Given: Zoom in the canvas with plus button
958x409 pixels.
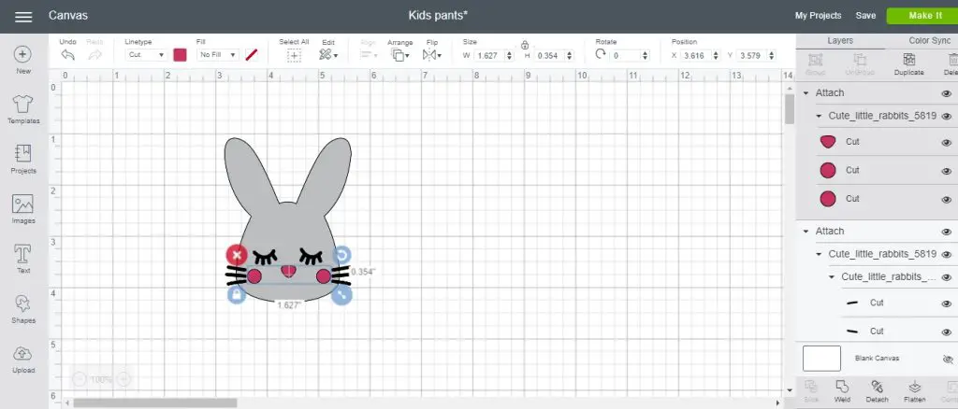Looking at the screenshot, I should click(123, 379).
